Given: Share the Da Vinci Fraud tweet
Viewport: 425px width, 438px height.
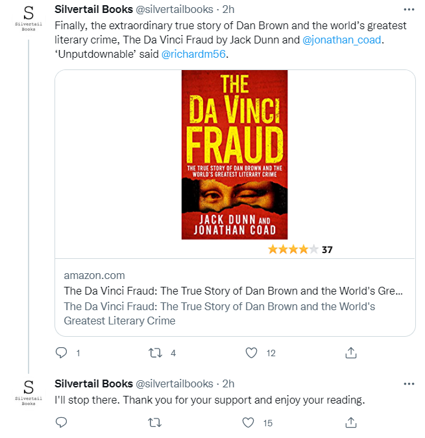Looking at the screenshot, I should coord(351,353).
